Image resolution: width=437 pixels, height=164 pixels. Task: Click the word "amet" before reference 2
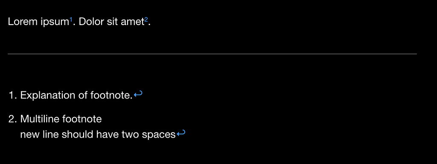tap(132, 22)
